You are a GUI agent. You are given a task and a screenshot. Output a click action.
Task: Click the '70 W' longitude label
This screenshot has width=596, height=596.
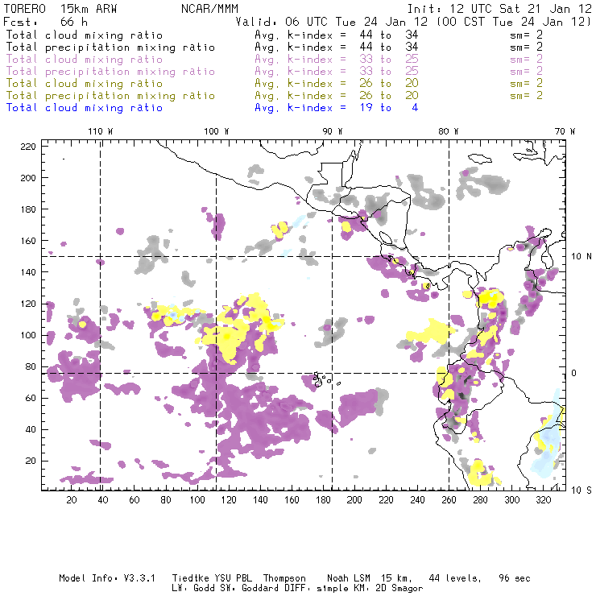tap(565, 131)
